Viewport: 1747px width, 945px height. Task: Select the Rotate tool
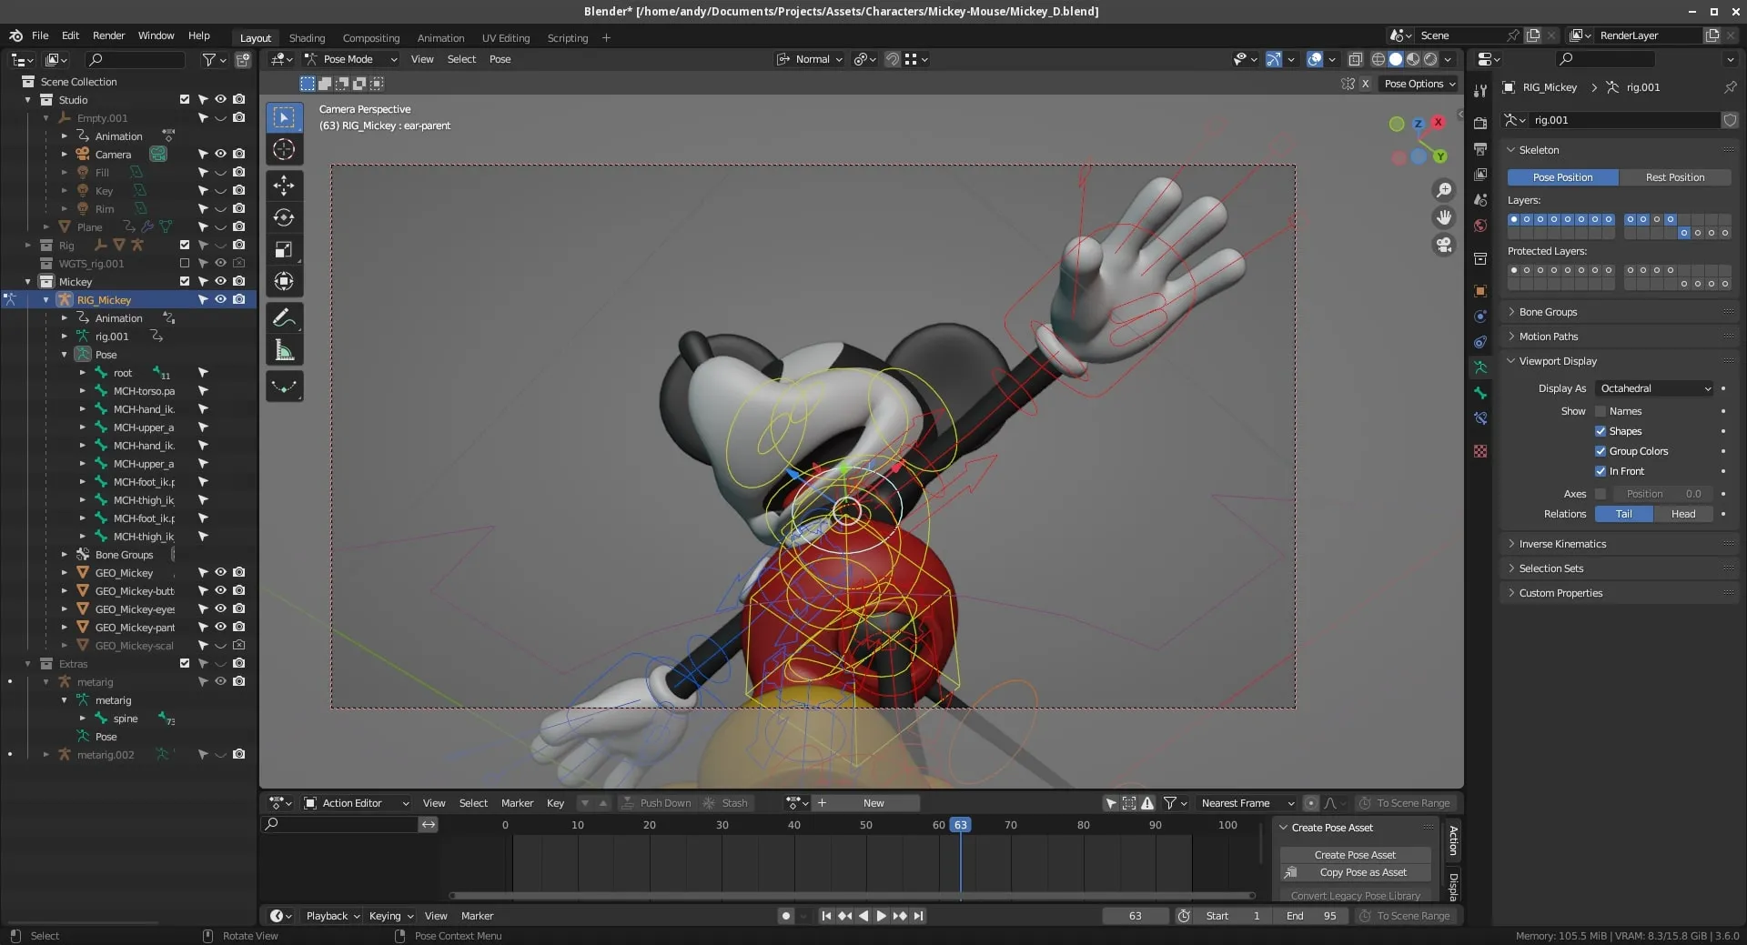tap(284, 217)
